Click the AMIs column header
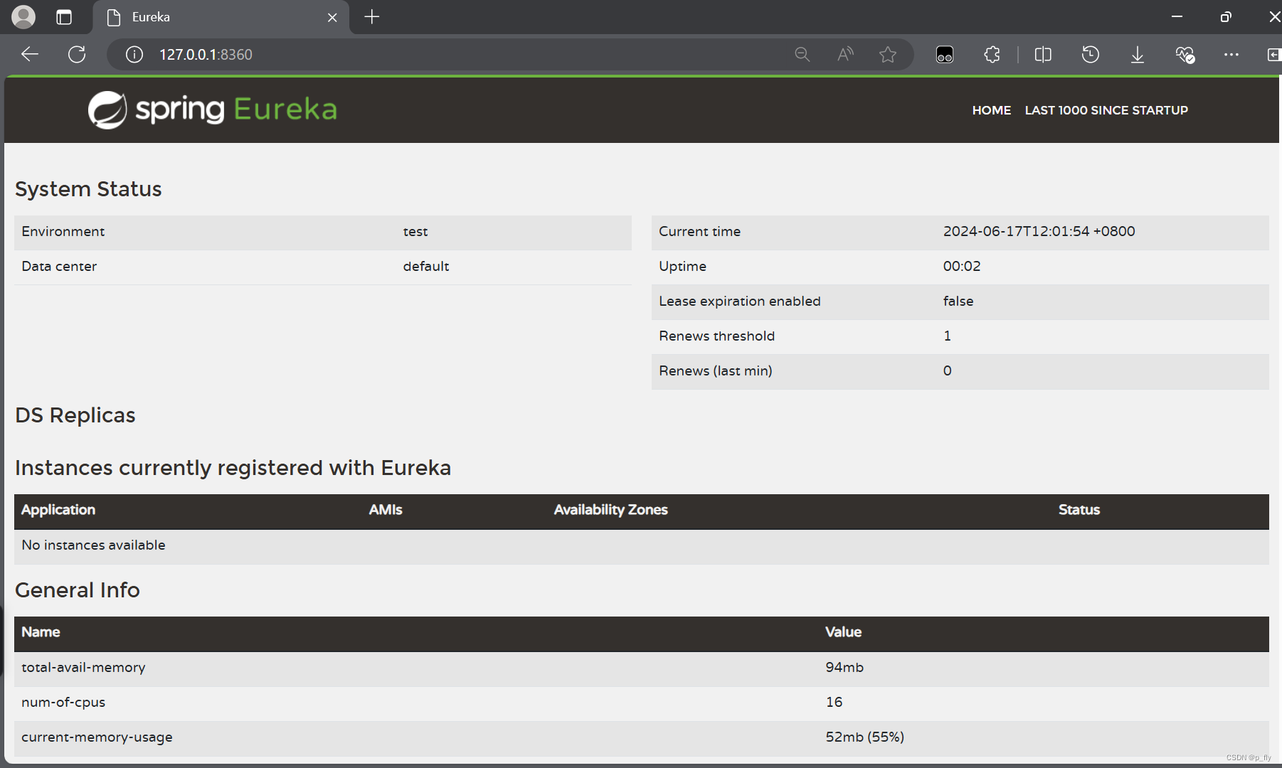 pyautogui.click(x=386, y=510)
